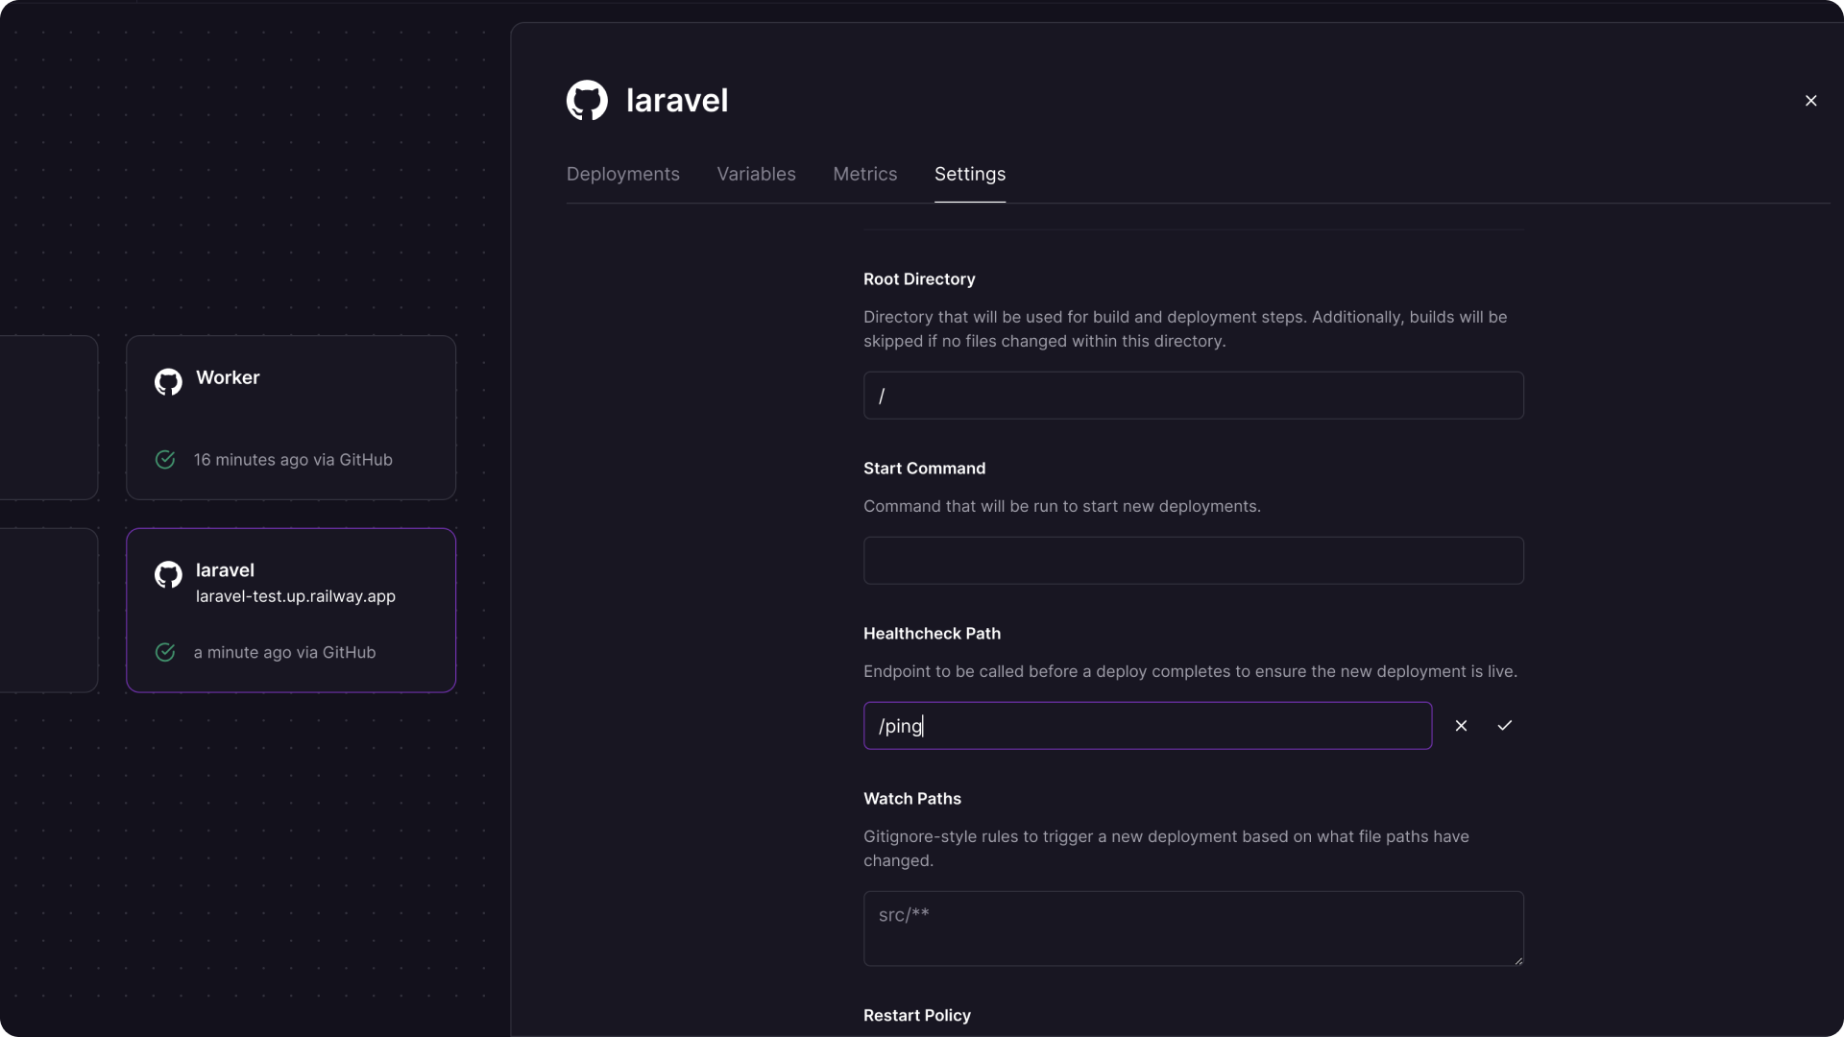Select the Settings tab
The height and width of the screenshot is (1037, 1844).
970,174
